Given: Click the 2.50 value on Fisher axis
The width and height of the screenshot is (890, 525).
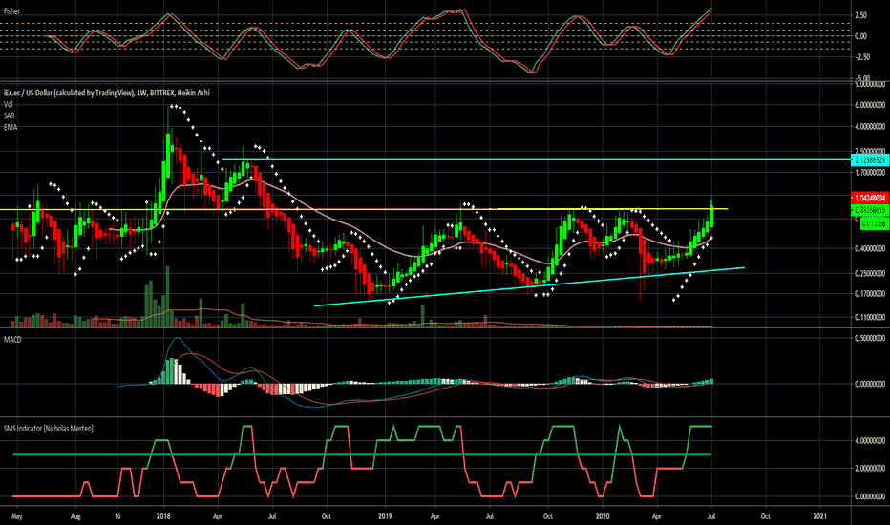Looking at the screenshot, I should (861, 15).
